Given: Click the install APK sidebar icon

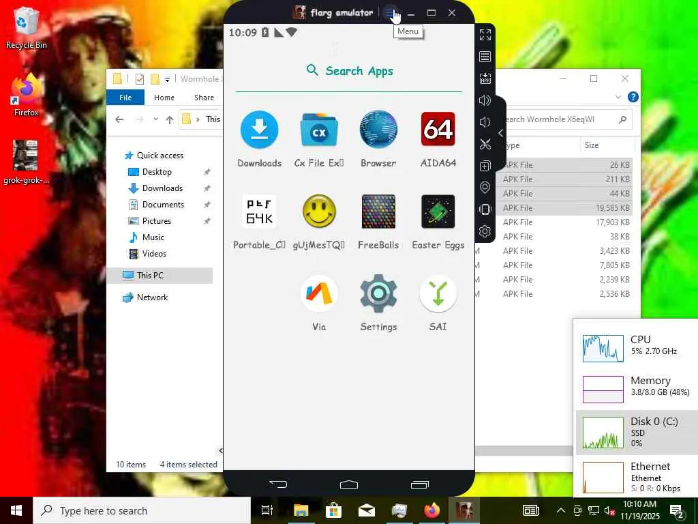Looking at the screenshot, I should click(485, 78).
